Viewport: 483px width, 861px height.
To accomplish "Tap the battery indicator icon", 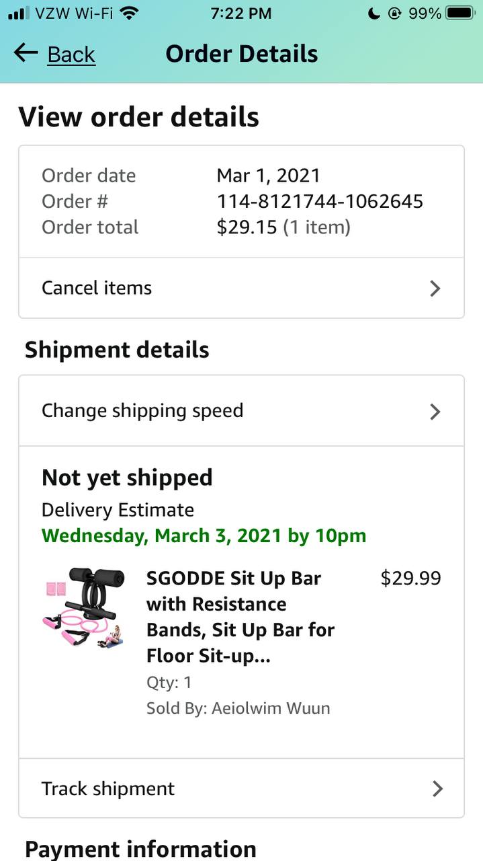I will pos(460,13).
